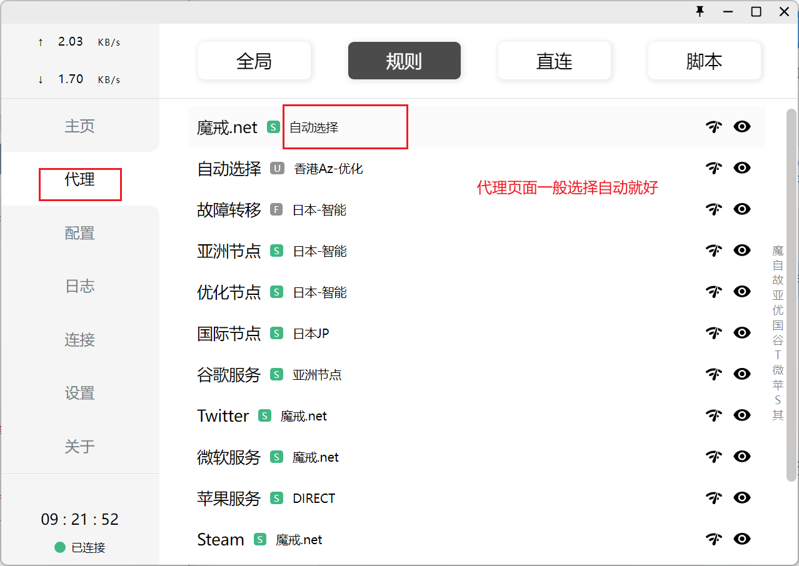Jump to 其 in the index sidebar

(778, 415)
